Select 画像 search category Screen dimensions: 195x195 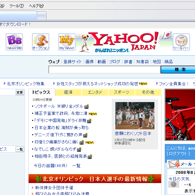click(x=90, y=61)
